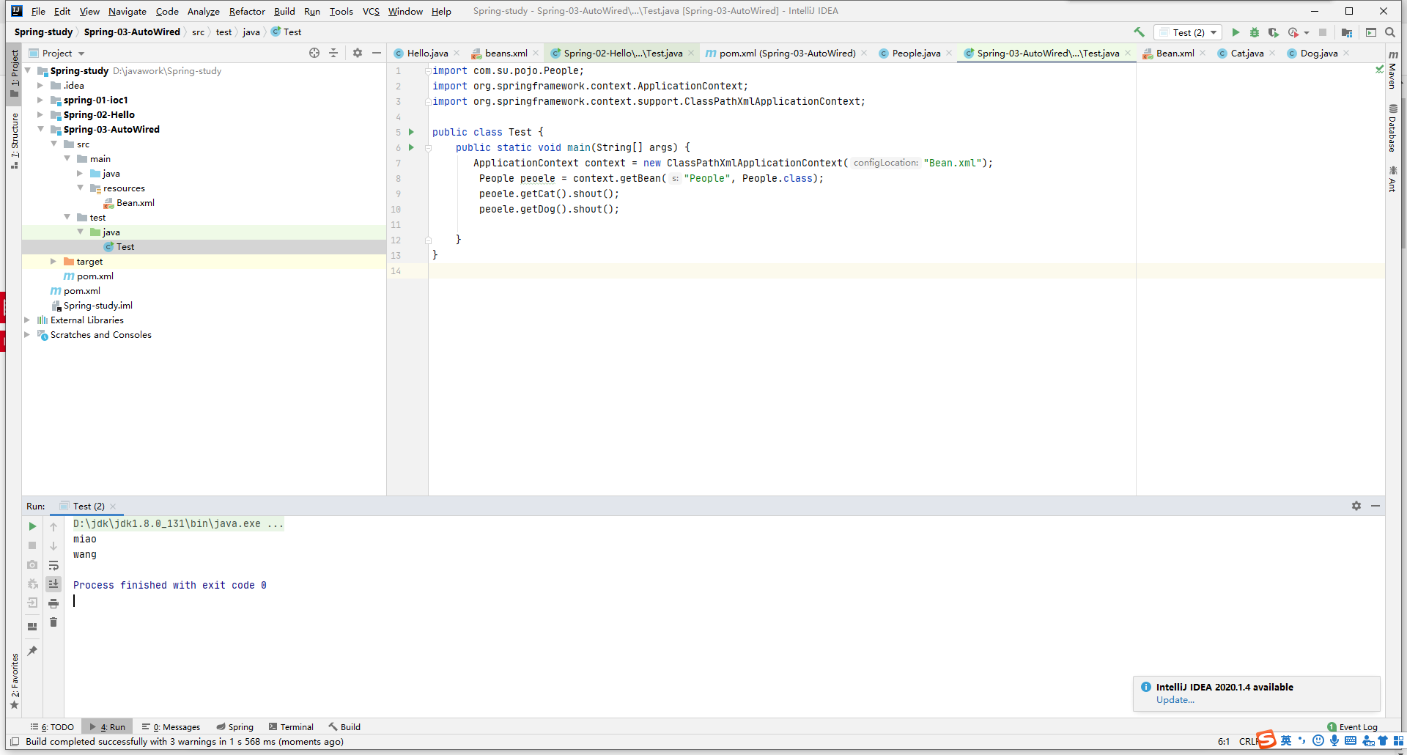Print the console output
This screenshot has width=1407, height=755.
tap(53, 603)
